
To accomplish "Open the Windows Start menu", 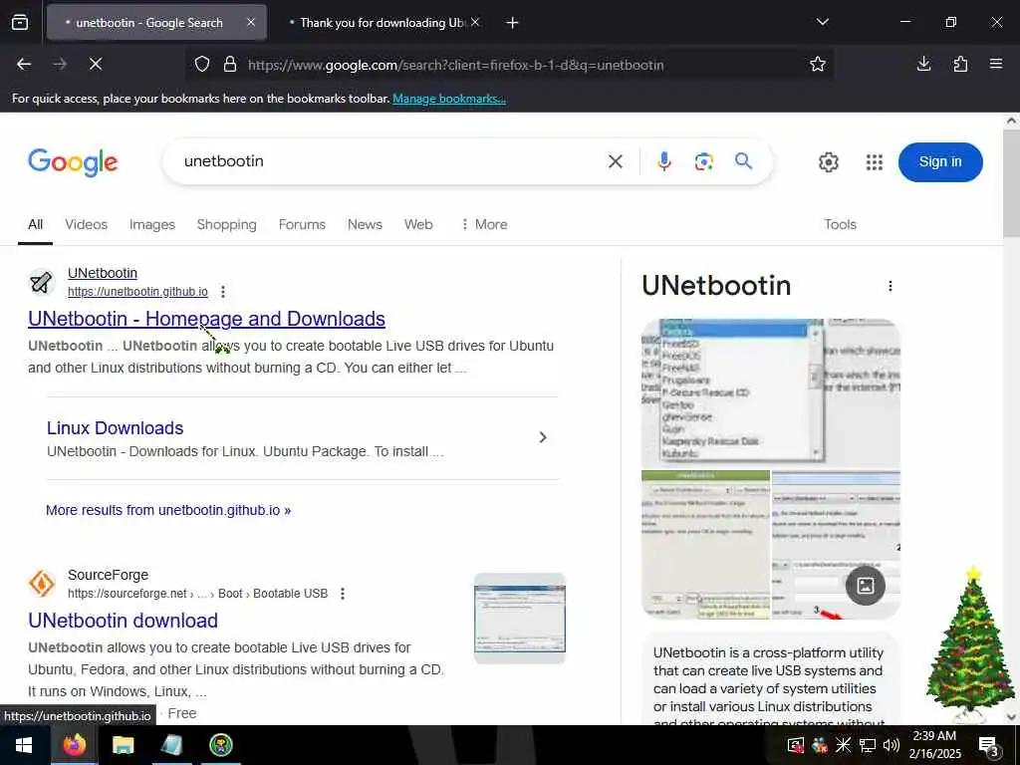I will coord(24,745).
